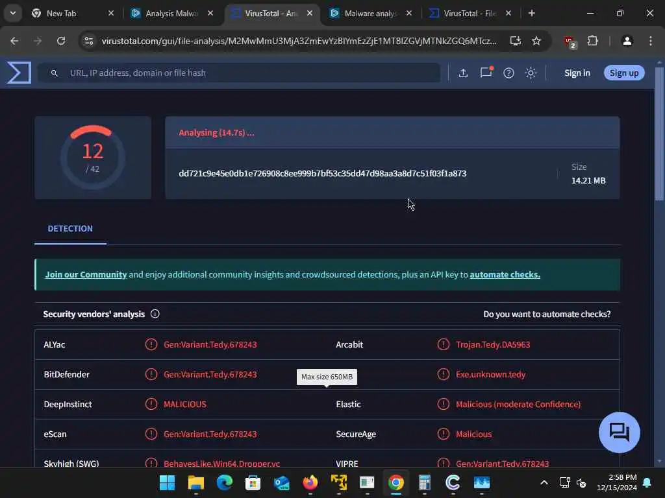Open the red extension icon with badge 2
Viewport: 665px width, 498px height.
click(570, 41)
